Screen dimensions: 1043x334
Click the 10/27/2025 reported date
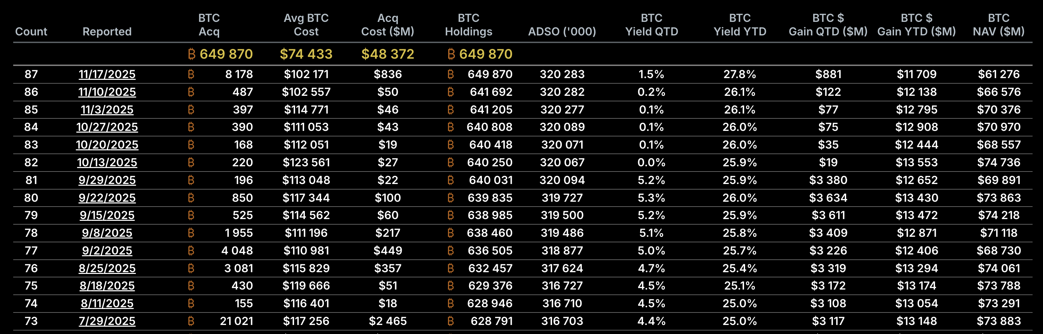pyautogui.click(x=107, y=127)
